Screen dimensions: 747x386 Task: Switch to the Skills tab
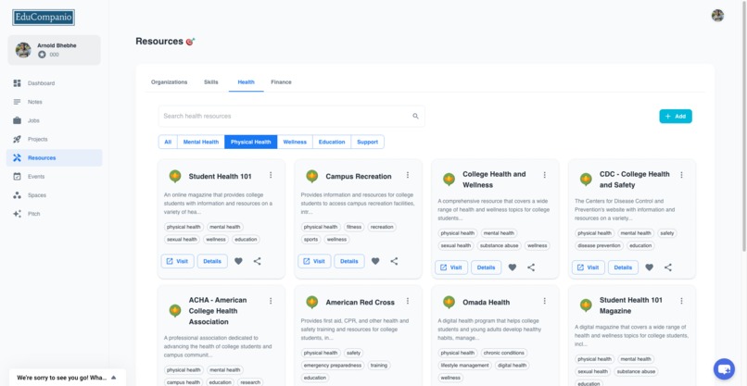pos(211,82)
